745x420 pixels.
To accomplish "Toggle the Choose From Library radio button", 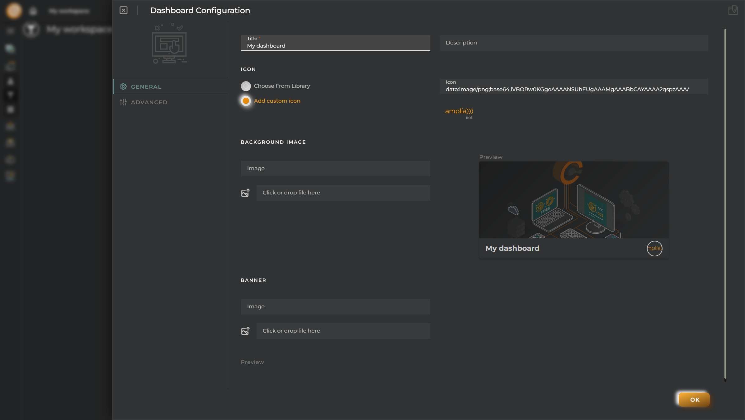I will (x=246, y=86).
